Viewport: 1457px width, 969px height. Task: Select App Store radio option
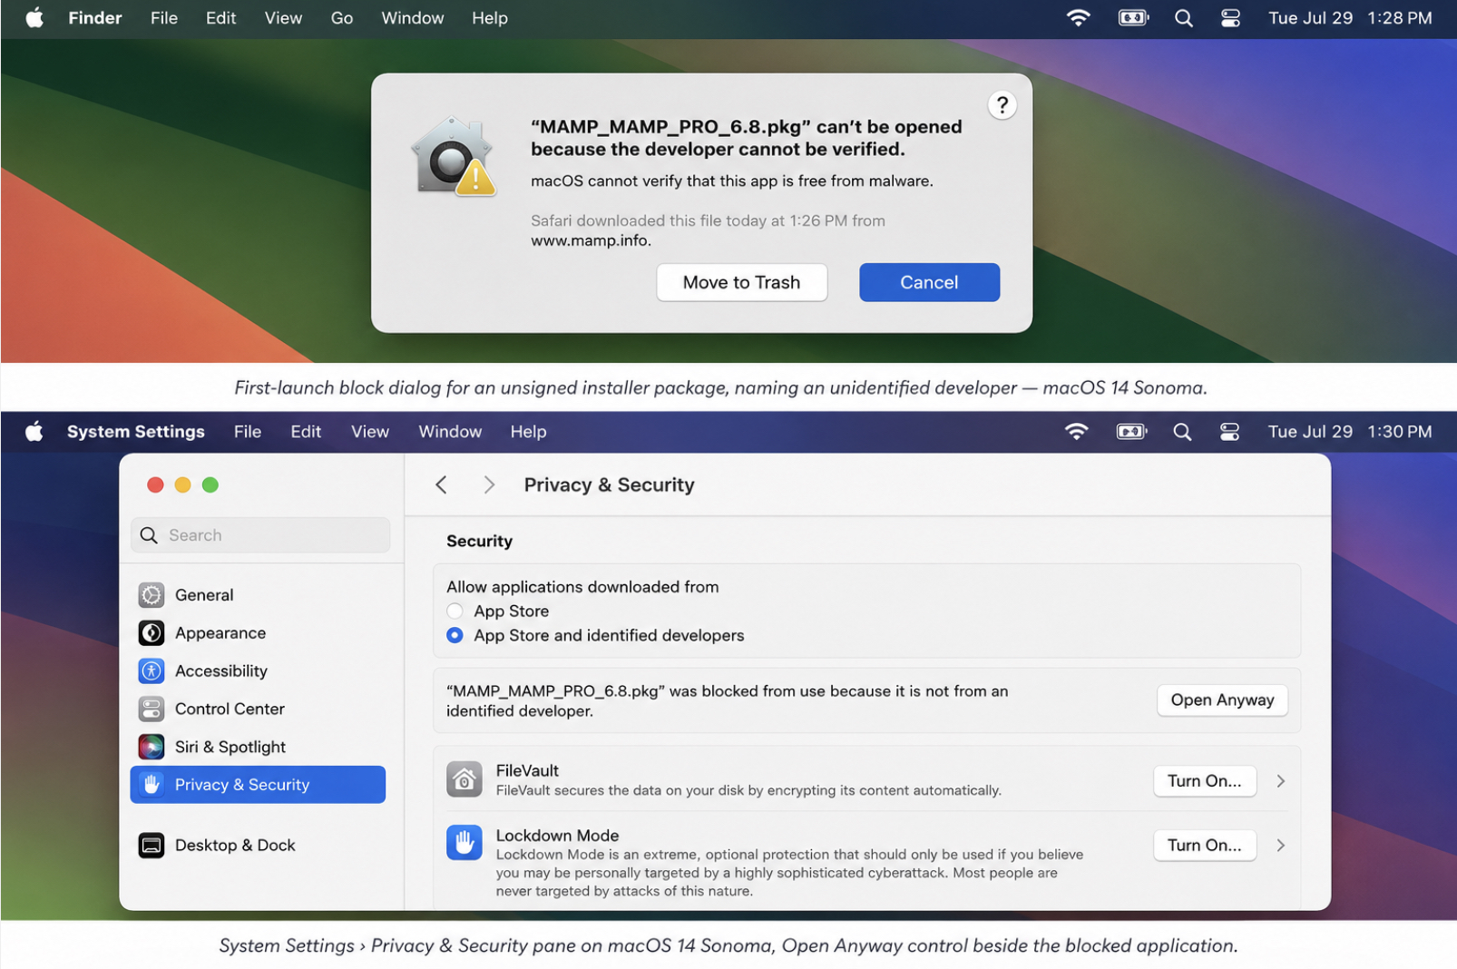[x=455, y=612]
